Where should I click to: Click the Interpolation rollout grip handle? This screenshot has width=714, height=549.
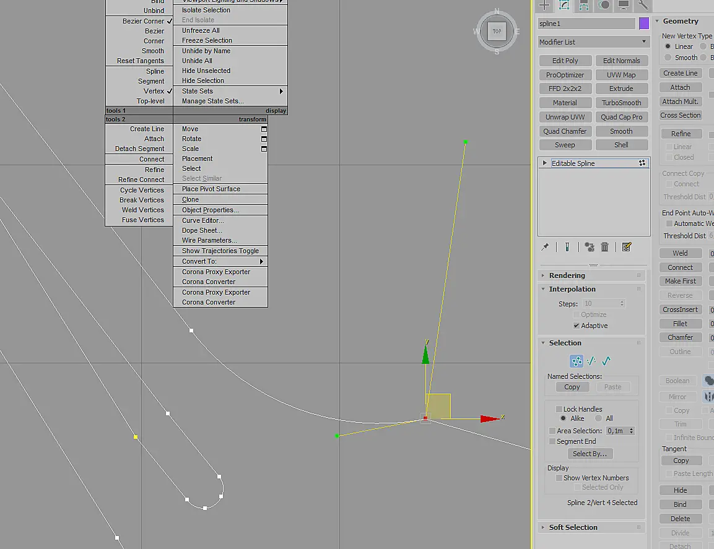tap(638, 289)
